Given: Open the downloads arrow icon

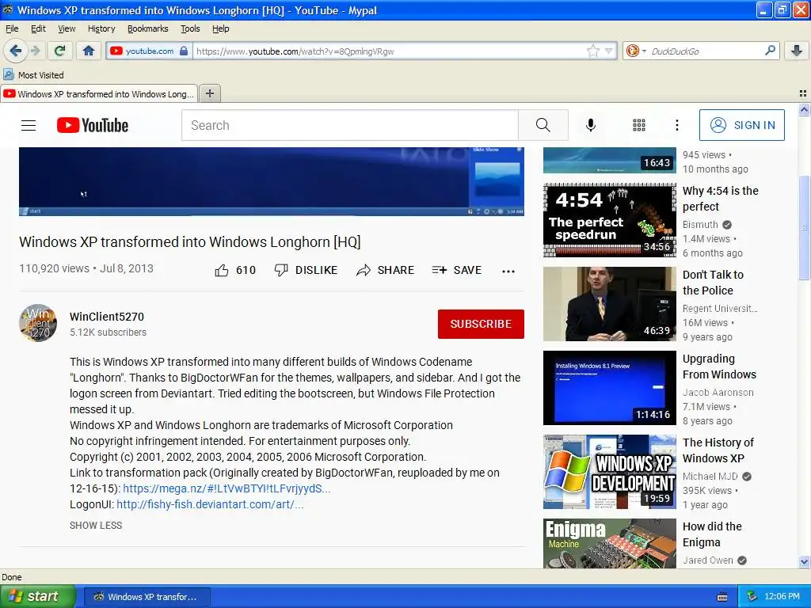Looking at the screenshot, I should pyautogui.click(x=797, y=51).
